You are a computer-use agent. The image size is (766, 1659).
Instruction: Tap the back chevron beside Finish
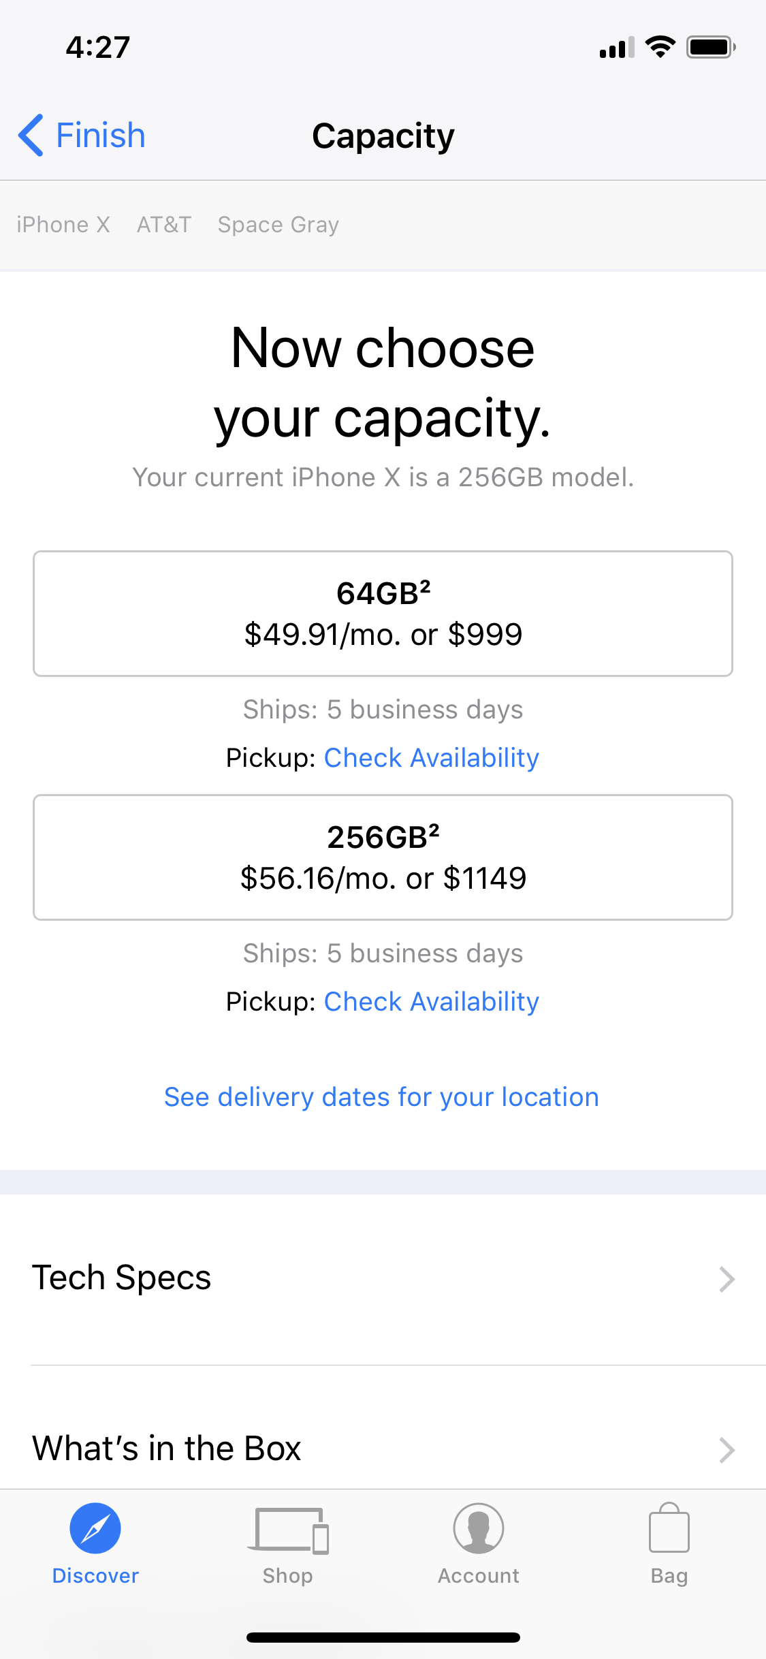31,135
